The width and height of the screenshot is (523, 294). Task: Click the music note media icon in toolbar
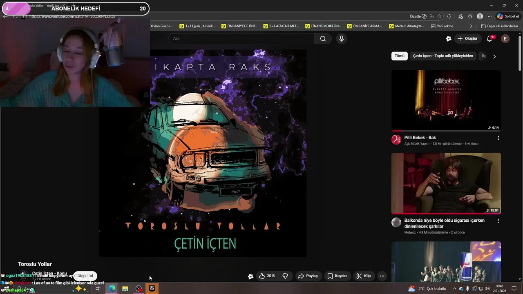pyautogui.click(x=460, y=16)
